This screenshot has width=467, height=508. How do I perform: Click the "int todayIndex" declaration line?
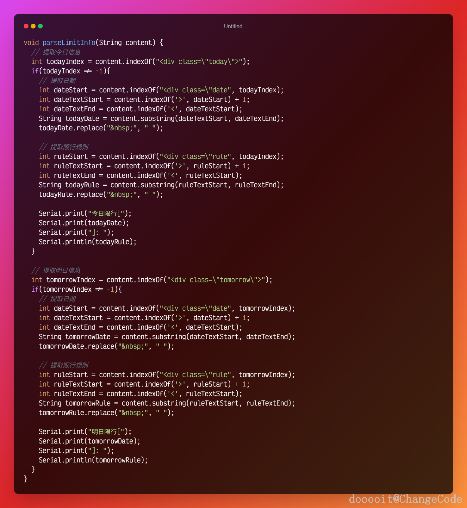pyautogui.click(x=140, y=62)
